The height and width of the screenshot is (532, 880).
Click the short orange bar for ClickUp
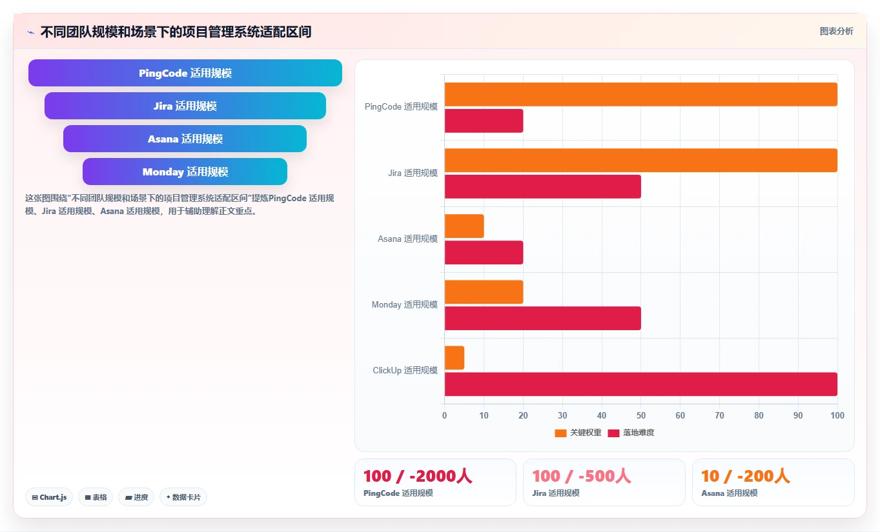pyautogui.click(x=454, y=358)
